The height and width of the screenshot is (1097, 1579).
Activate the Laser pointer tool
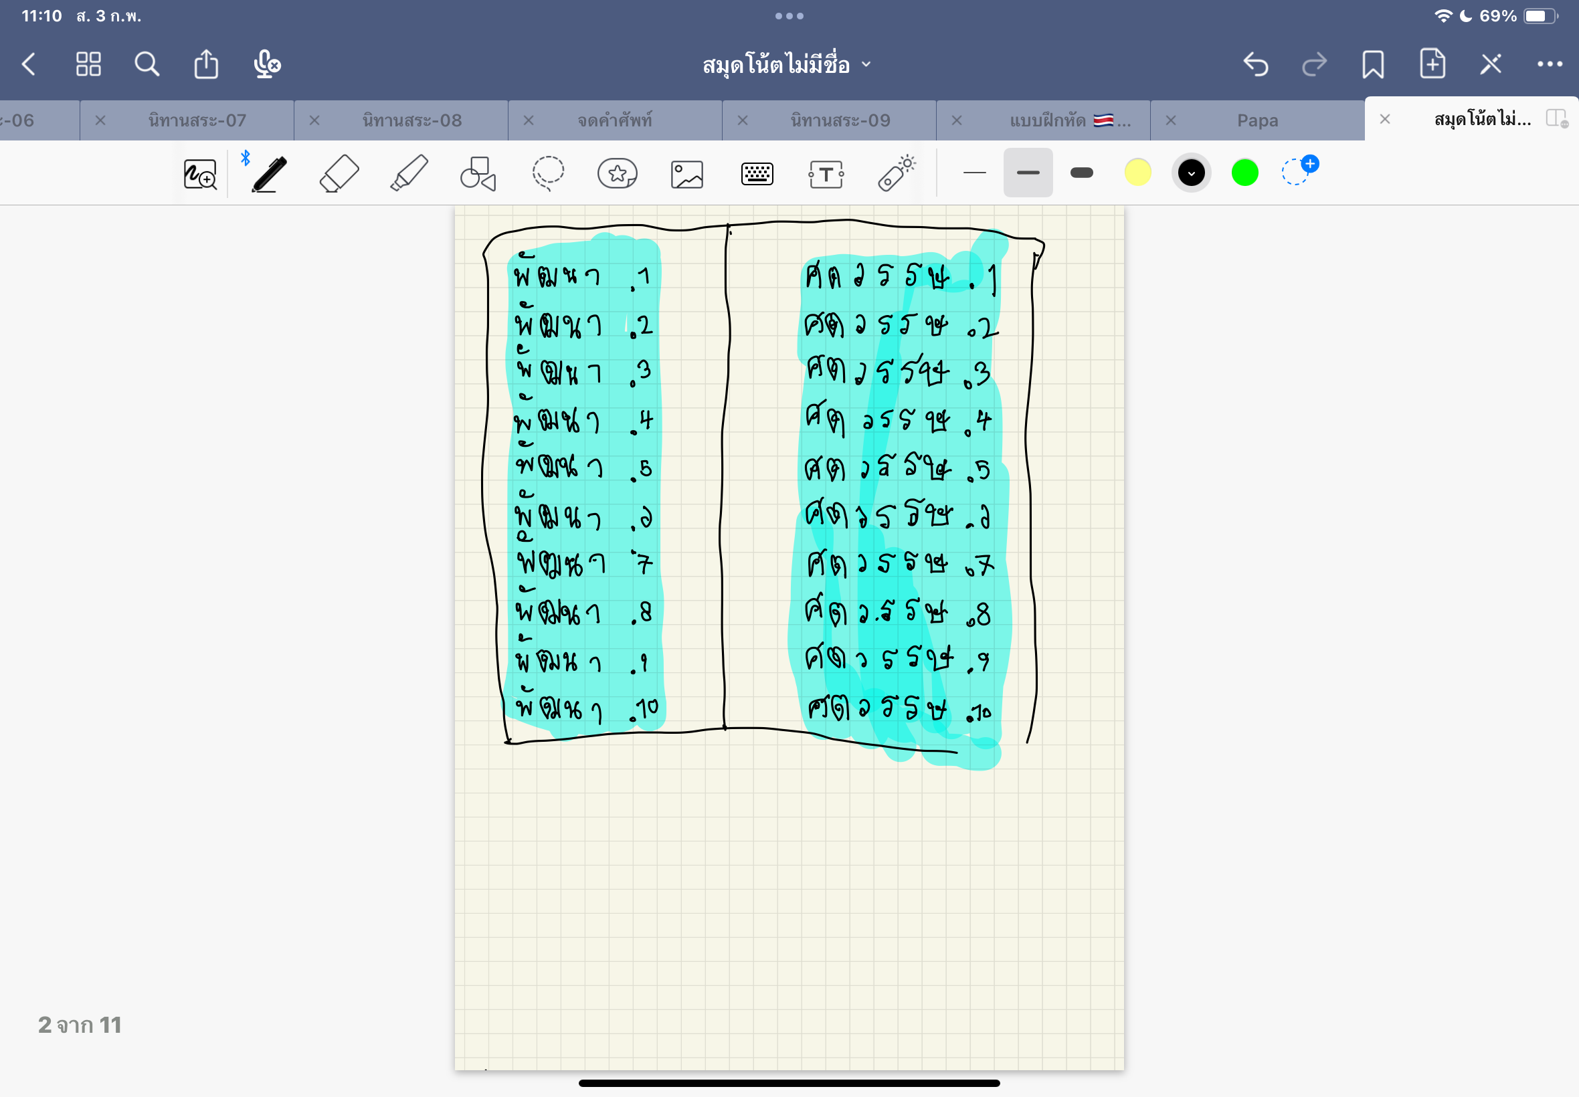(896, 173)
